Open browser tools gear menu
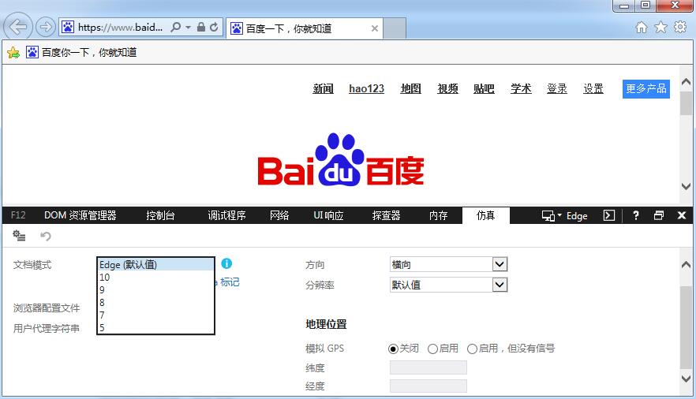Screen dimensions: 696x399 680,28
